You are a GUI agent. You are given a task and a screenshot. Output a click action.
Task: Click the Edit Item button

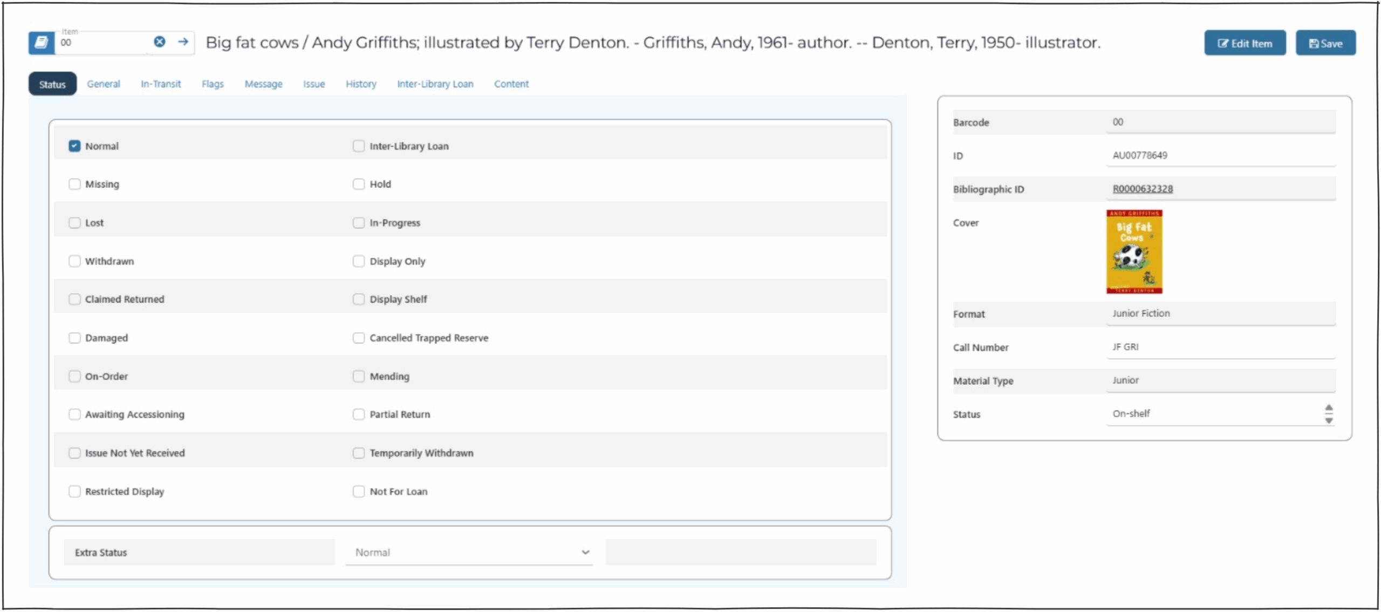(x=1245, y=44)
